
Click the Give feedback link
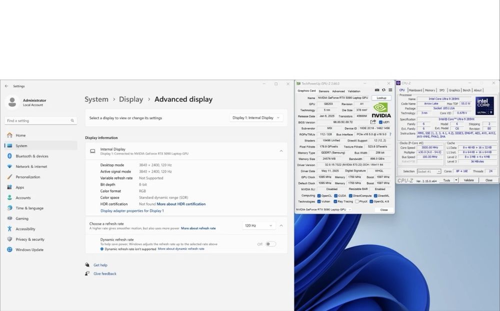click(x=105, y=274)
